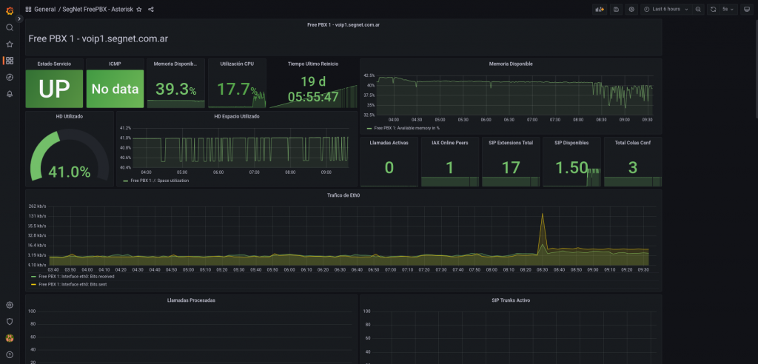The width and height of the screenshot is (758, 364).
Task: Click the SegNet FreePBX - Asterisk title
Action: [97, 10]
